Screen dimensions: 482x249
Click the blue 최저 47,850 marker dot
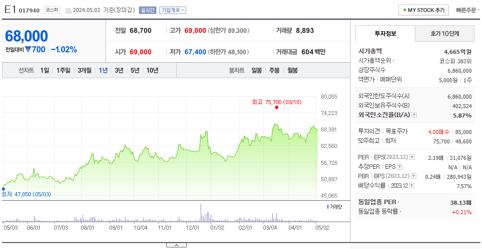(x=3, y=189)
